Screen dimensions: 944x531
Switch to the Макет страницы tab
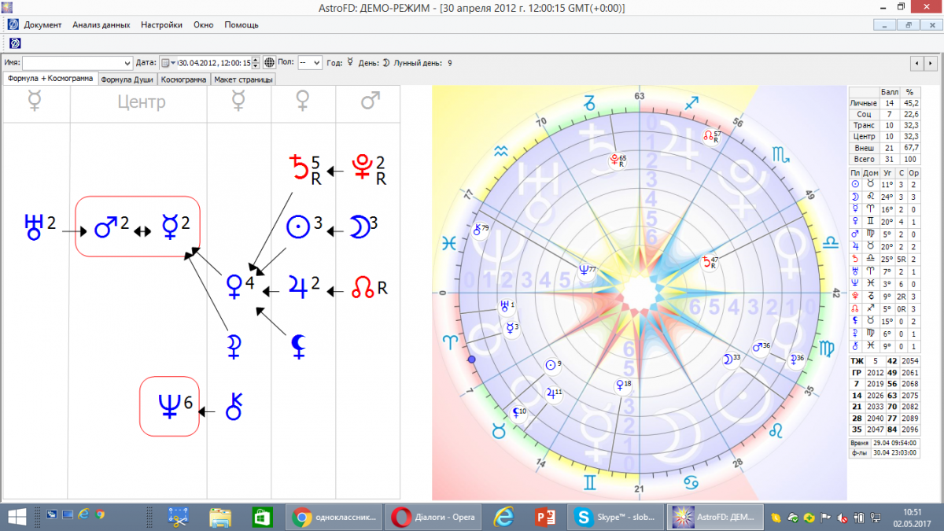click(x=244, y=79)
